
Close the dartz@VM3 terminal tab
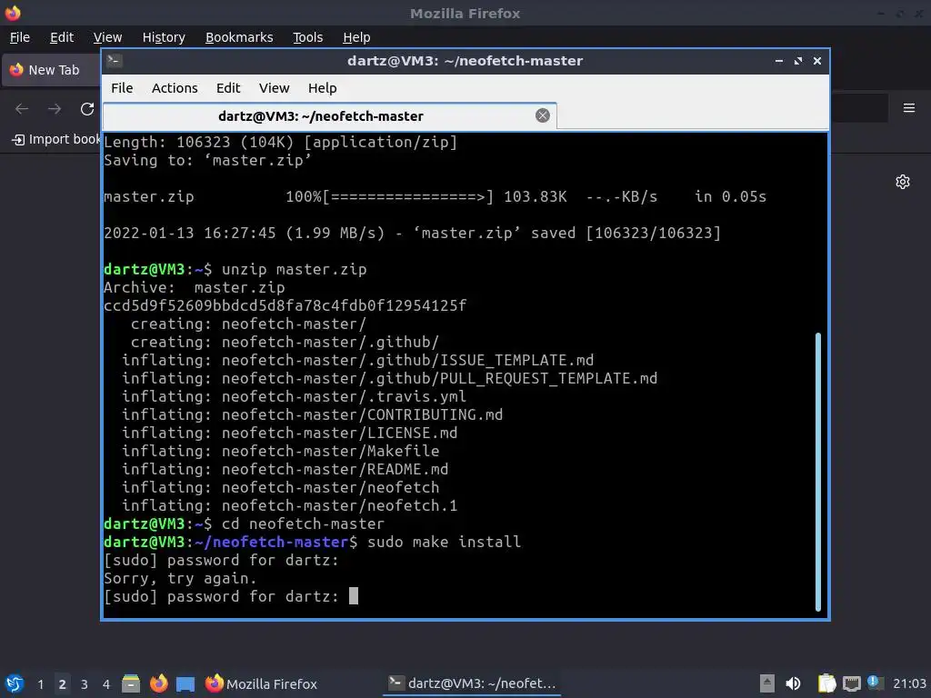click(542, 115)
